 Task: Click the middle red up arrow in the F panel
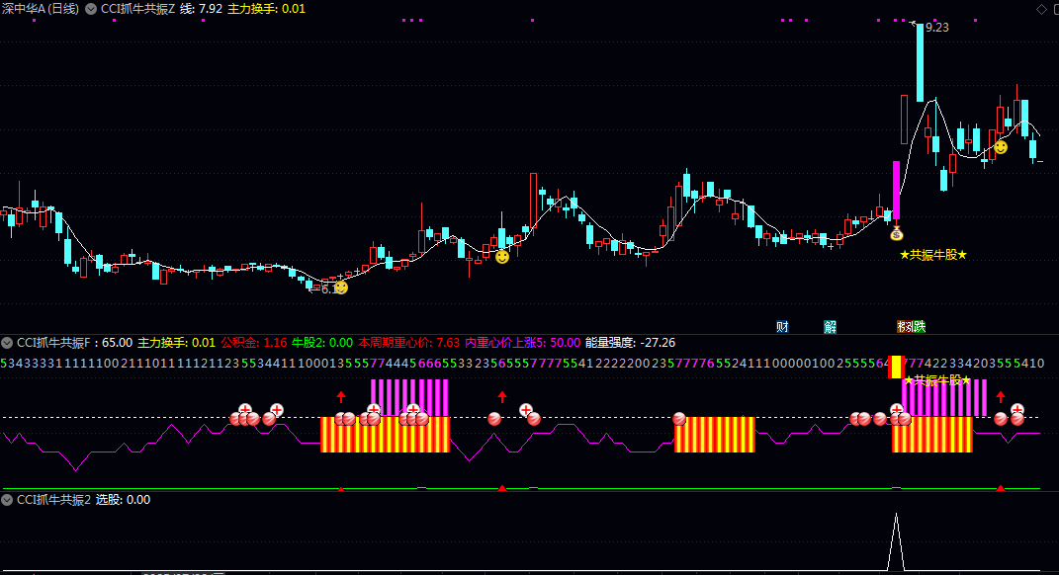pos(501,397)
